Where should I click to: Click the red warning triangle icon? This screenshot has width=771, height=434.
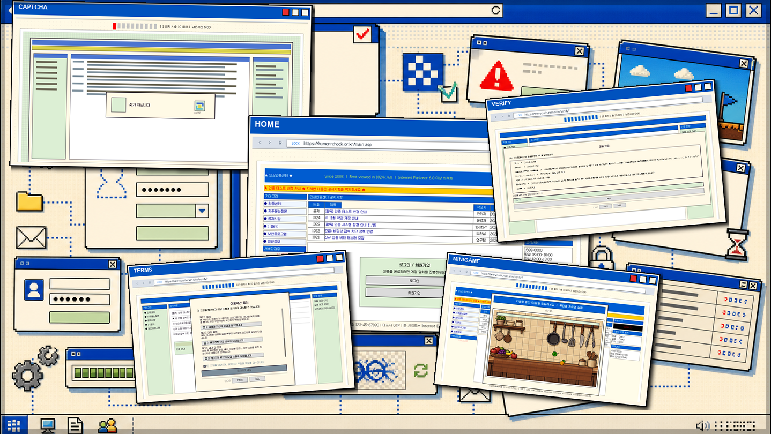[x=497, y=75]
